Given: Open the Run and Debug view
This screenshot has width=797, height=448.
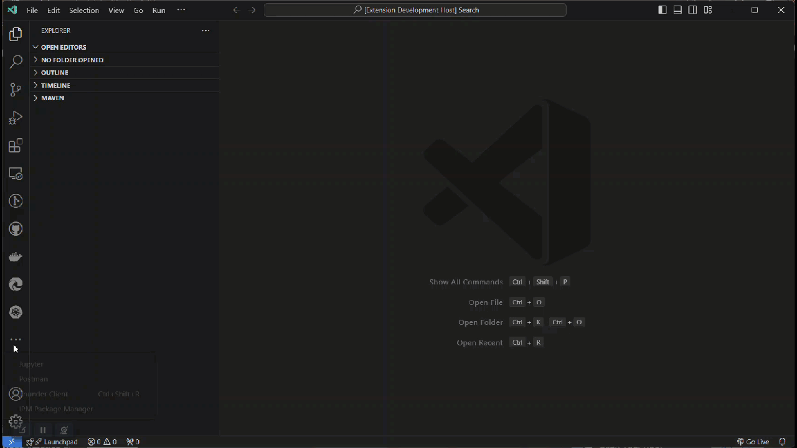Looking at the screenshot, I should click(x=16, y=118).
